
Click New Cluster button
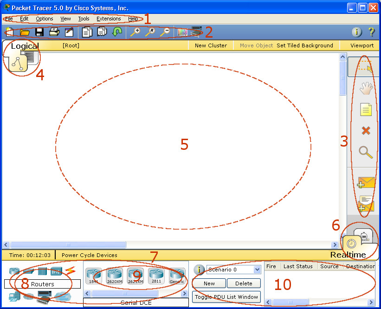(211, 45)
